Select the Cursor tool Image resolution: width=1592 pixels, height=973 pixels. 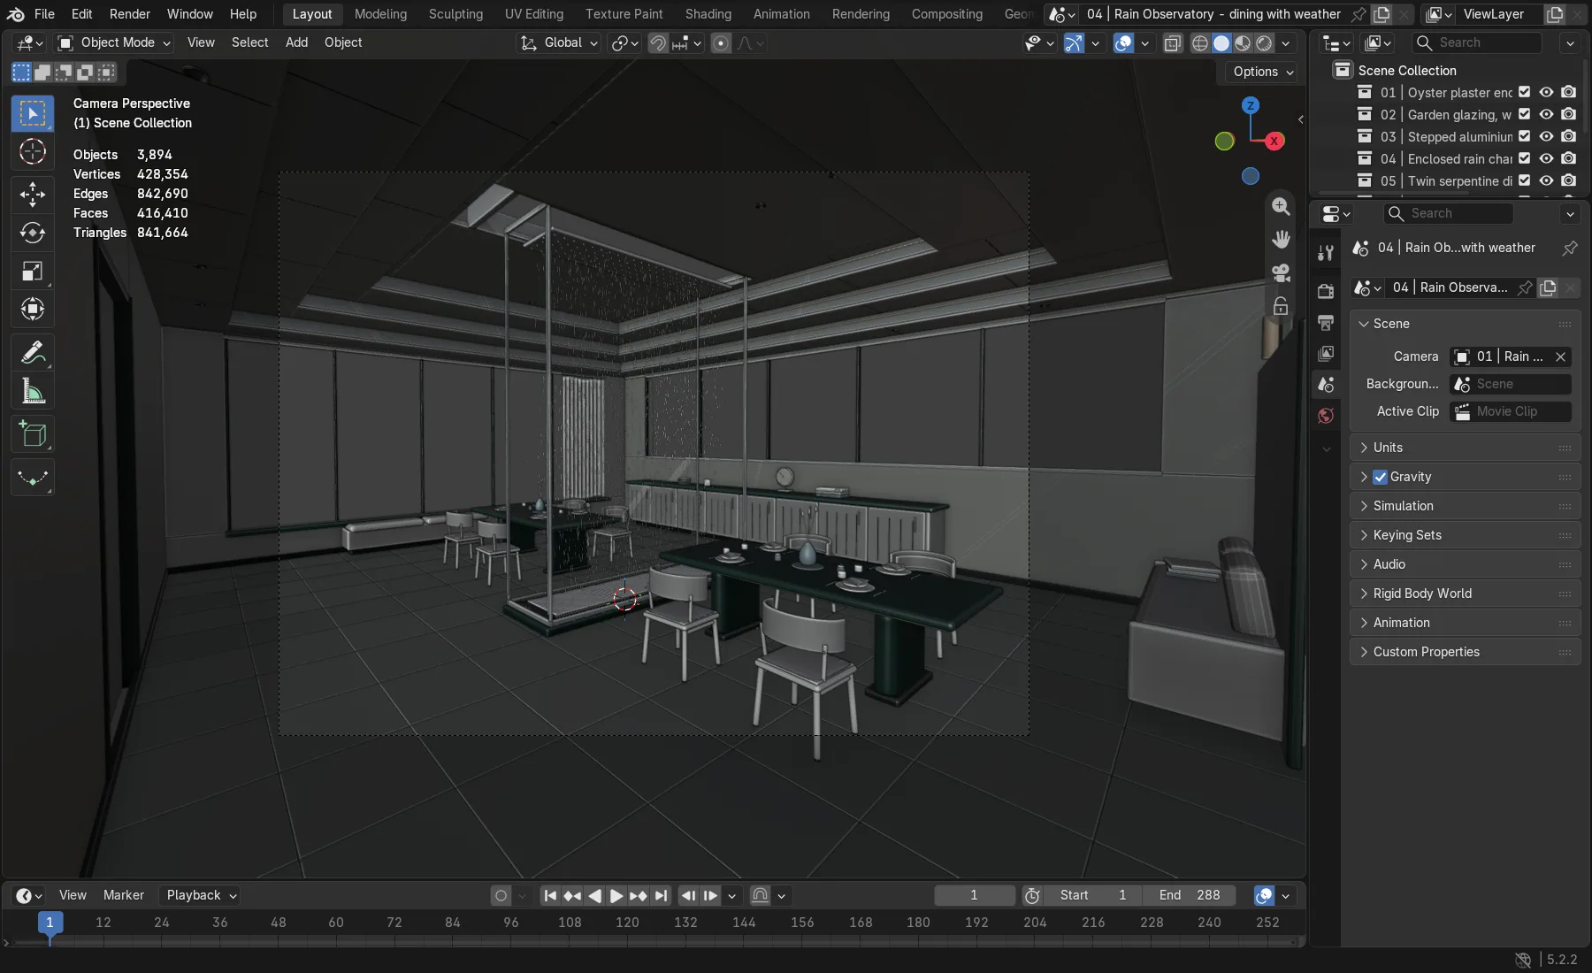click(33, 152)
